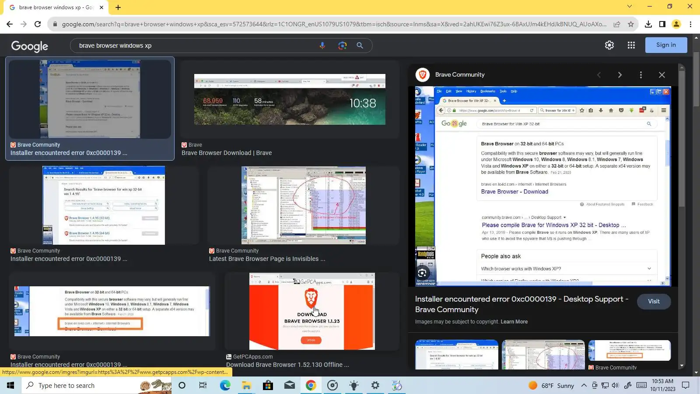Toggle the Chrome side panel

[x=662, y=24]
